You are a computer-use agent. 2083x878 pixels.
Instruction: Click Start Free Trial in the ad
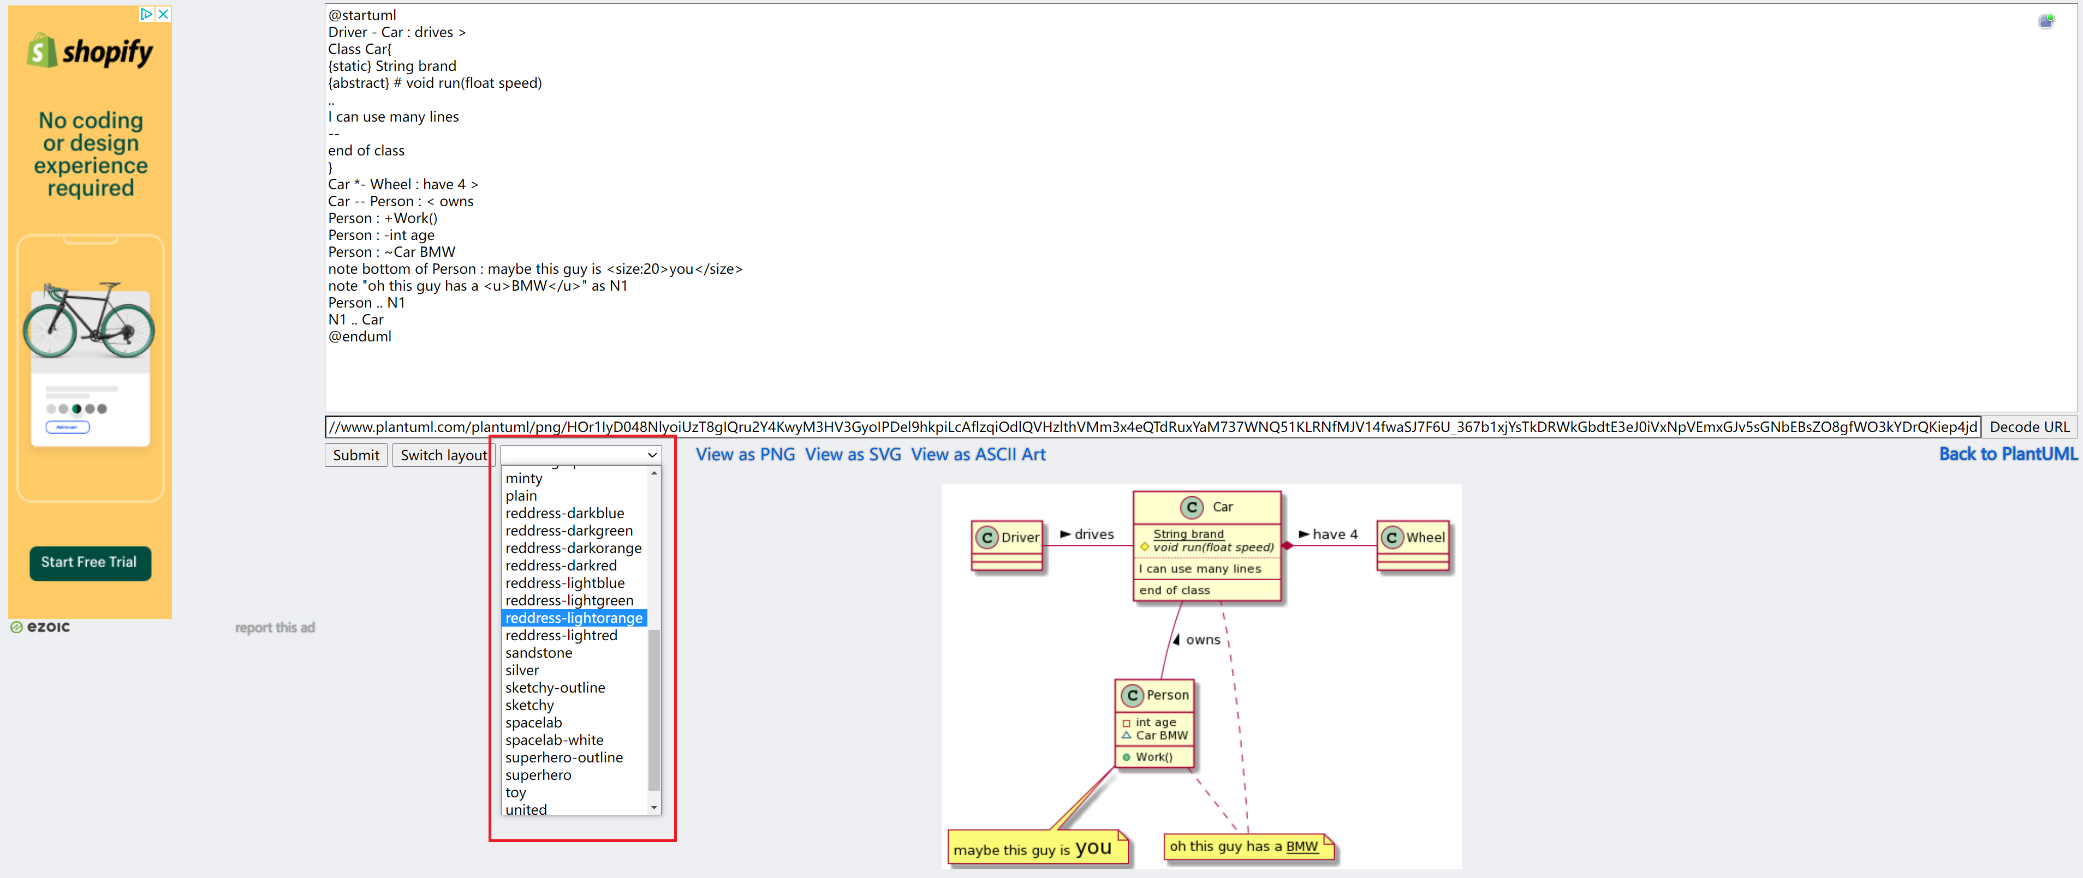[x=90, y=563]
